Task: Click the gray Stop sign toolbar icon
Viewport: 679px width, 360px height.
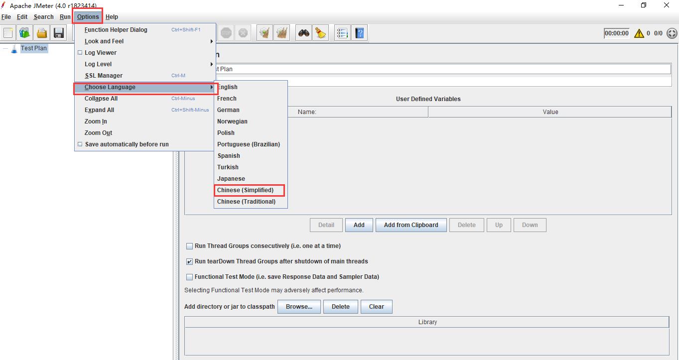Action: click(x=226, y=33)
